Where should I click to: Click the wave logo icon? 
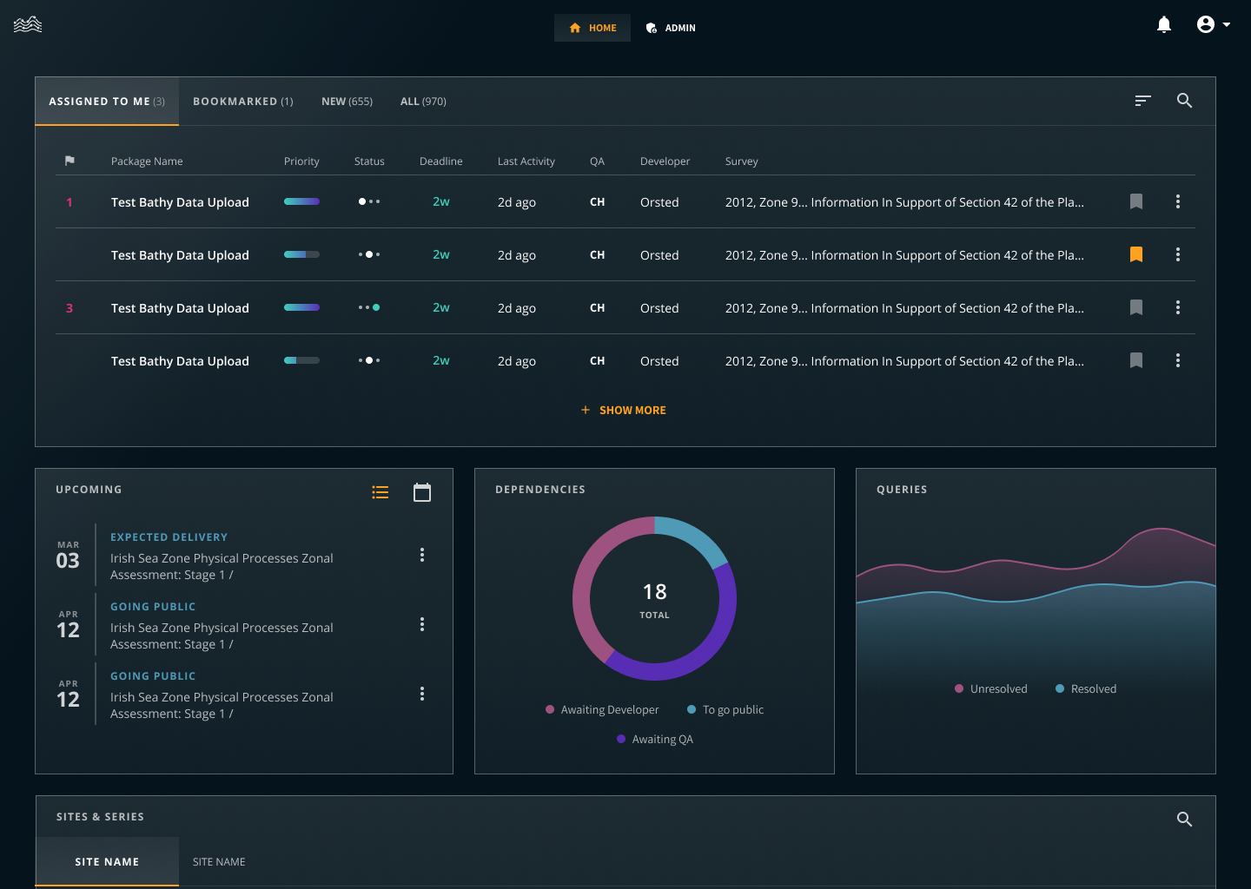[28, 24]
